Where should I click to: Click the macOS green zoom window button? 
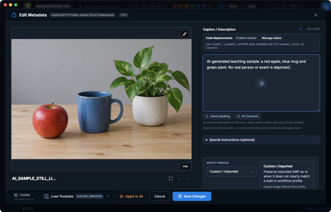(x=16, y=5)
